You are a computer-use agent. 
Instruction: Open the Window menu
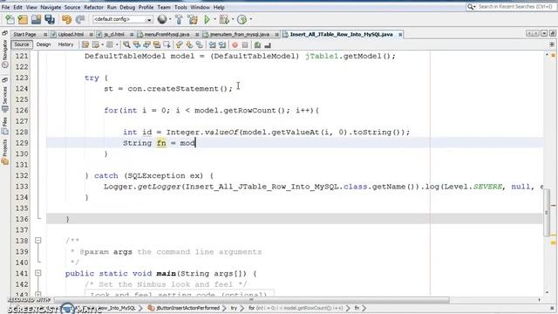(200, 7)
